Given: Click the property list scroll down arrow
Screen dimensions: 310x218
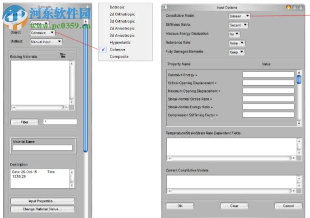Looking at the screenshot, I should click(x=299, y=123).
